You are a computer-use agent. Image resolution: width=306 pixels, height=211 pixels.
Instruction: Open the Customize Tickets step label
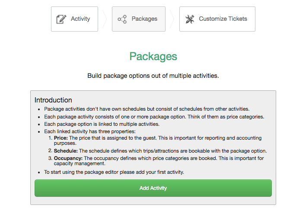223,19
